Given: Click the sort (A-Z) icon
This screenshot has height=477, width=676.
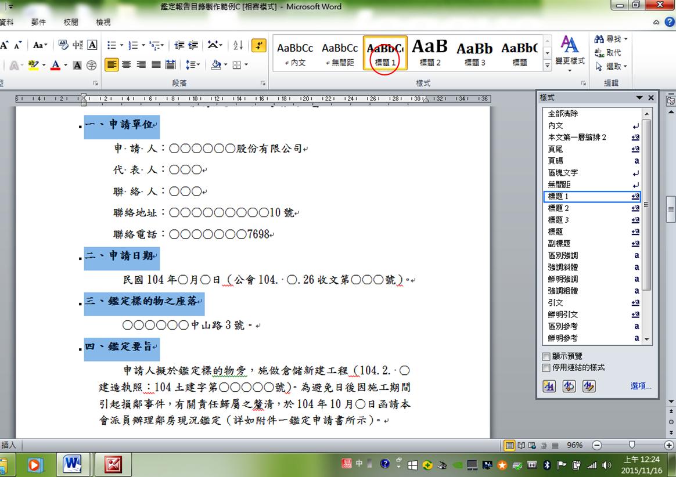Looking at the screenshot, I should click(238, 45).
